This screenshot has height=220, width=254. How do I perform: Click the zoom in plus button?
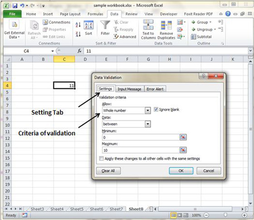click(x=244, y=215)
